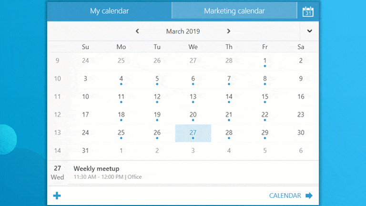Screen dimensions: 366x206
Task: Advance to the next month
Action: (x=229, y=31)
